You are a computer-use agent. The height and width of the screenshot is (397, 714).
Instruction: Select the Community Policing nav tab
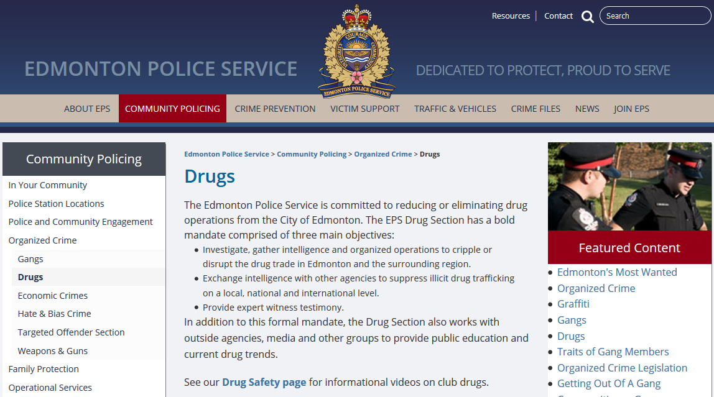tap(172, 109)
